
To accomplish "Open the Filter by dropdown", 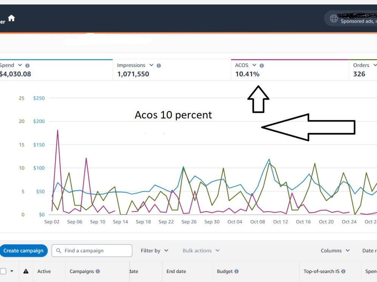I will [155, 250].
